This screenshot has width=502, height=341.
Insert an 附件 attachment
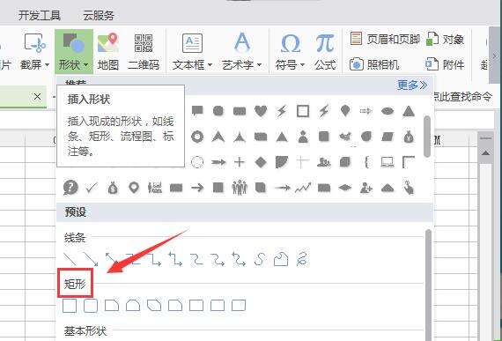point(445,64)
